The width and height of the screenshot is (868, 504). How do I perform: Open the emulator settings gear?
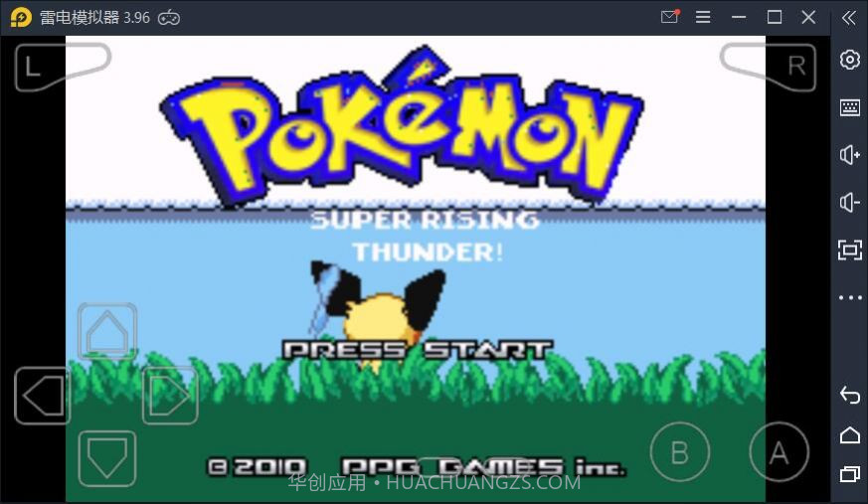(849, 60)
